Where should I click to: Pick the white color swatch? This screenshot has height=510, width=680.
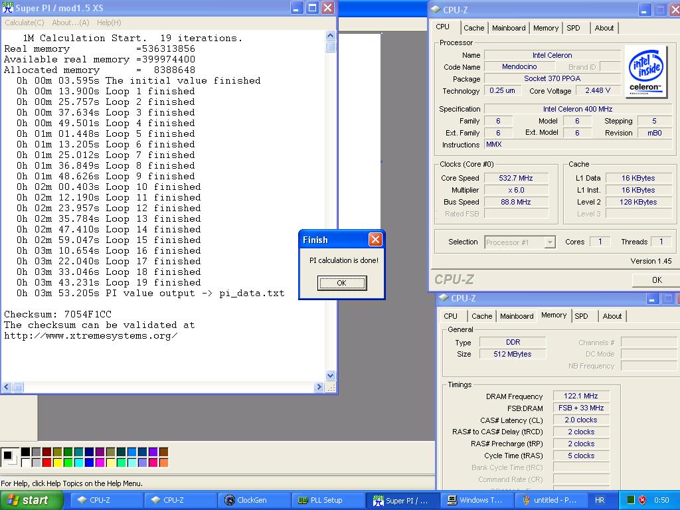[26, 463]
